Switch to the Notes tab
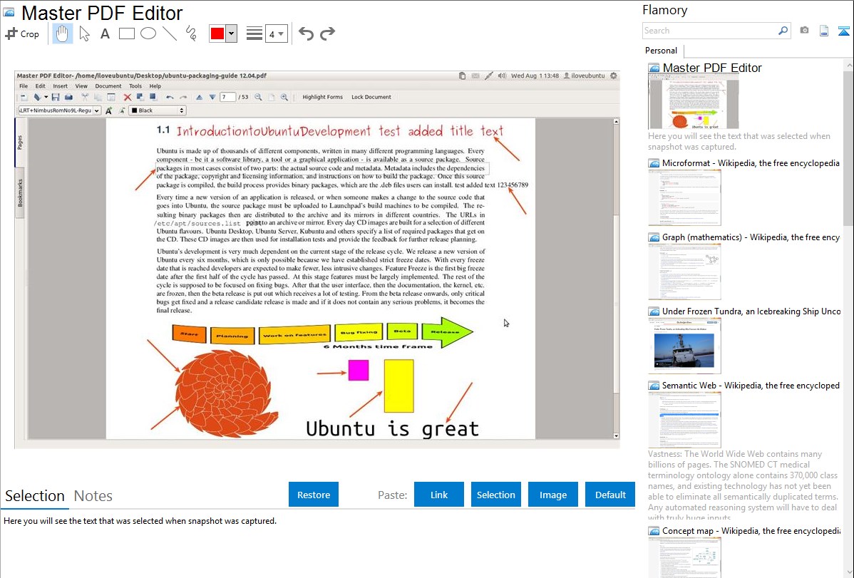Screen dimensions: 854x578 (93, 496)
